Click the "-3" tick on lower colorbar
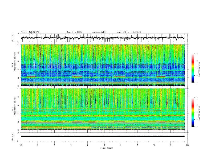The height and width of the screenshot is (163, 211). tap(196, 98)
